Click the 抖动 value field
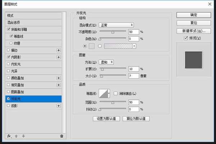The height and width of the screenshot is (144, 216). [134, 109]
